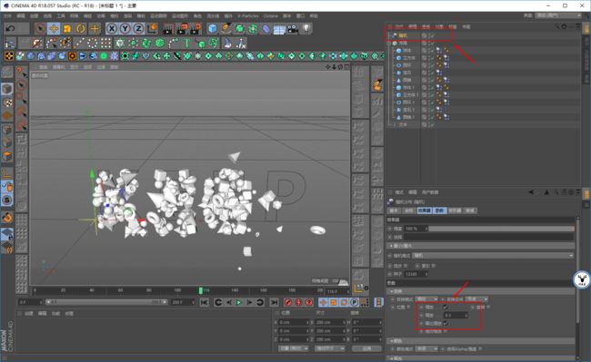
Task: Click the Light bulb icon in toolbar
Action: (x=306, y=28)
